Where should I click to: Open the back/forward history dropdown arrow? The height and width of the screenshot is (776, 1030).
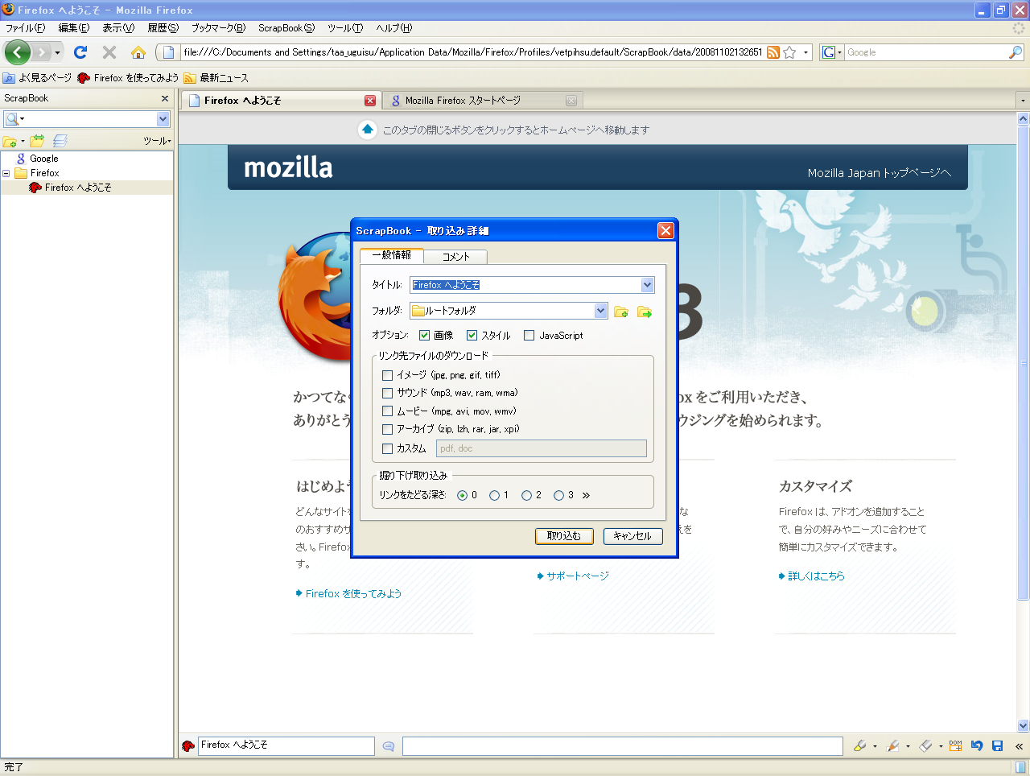57,52
